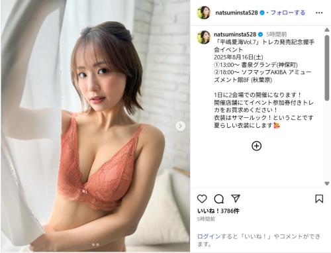
Task: Click the carousel dot indicators under the photo
Action: click(95, 244)
